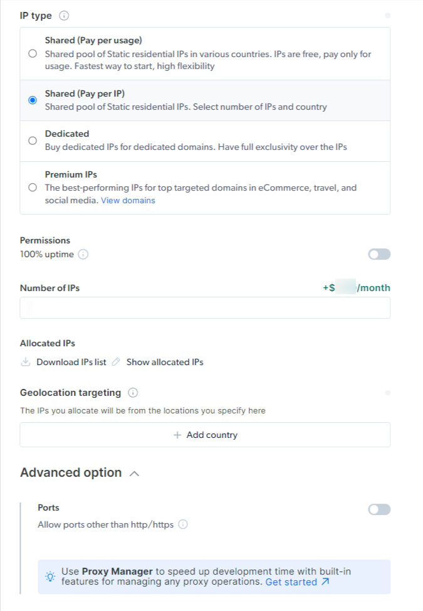Screen dimensions: 423x611
Task: Select Shared (Pay per usage) radio option
Action: coord(33,54)
